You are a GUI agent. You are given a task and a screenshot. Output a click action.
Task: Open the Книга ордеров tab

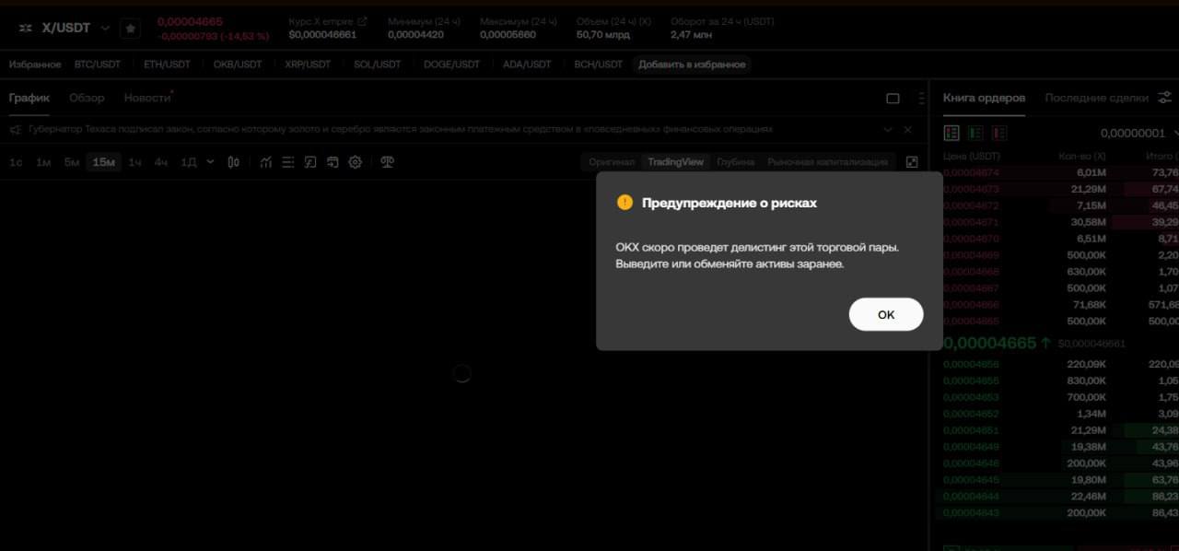pyautogui.click(x=984, y=98)
